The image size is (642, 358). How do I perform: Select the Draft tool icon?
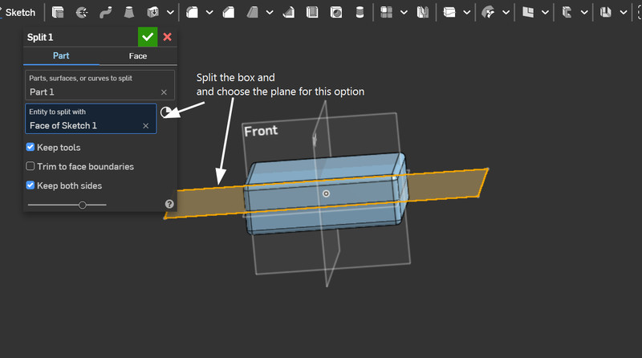(252, 13)
